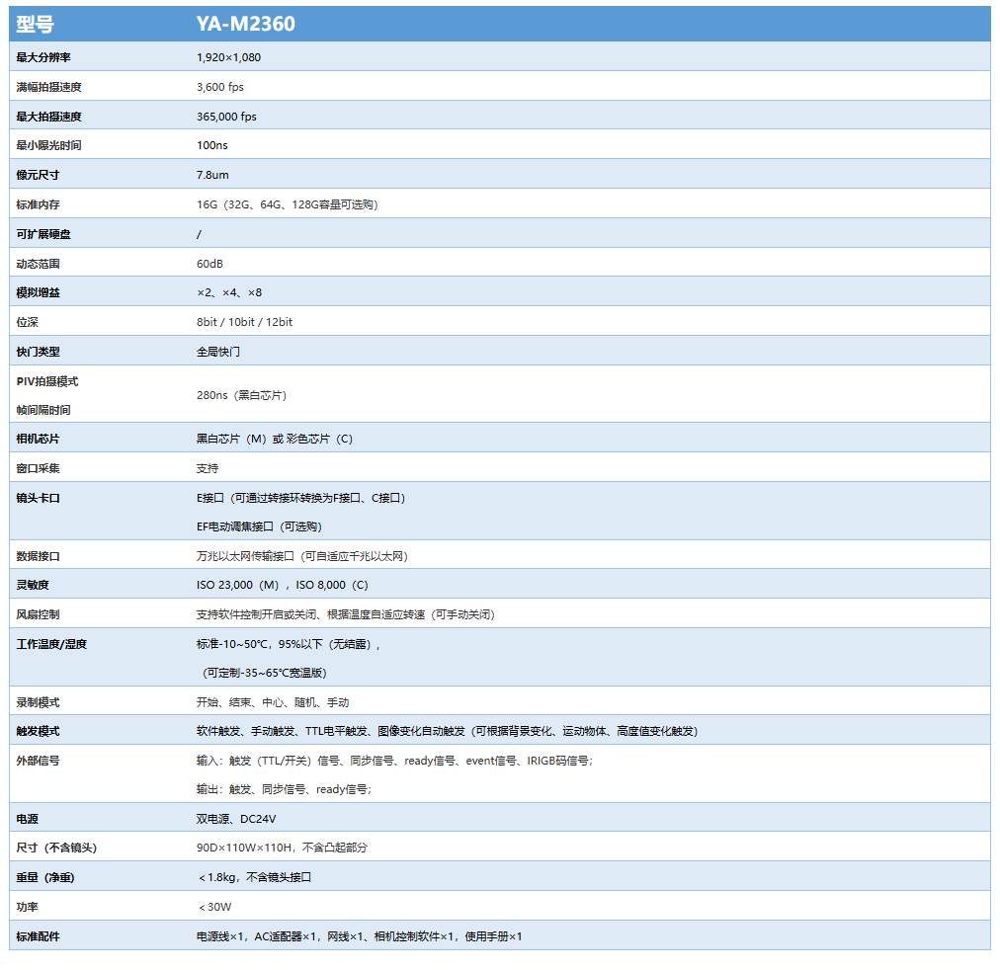Image resolution: width=1000 pixels, height=970 pixels.
Task: Click the 尺寸（不含镜头）label
Action: 56,849
